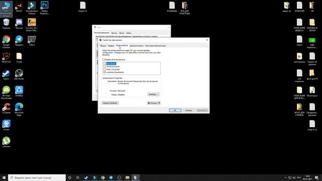322x181 pixels.
Task: Show hidden system tray icons
Action: tap(286, 177)
